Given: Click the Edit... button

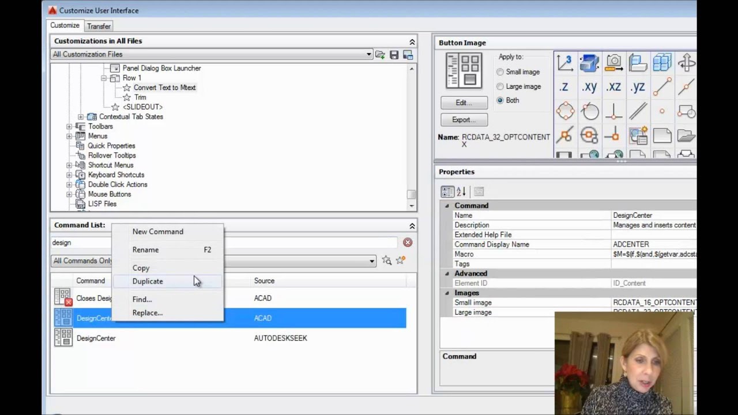Looking at the screenshot, I should pos(464,103).
